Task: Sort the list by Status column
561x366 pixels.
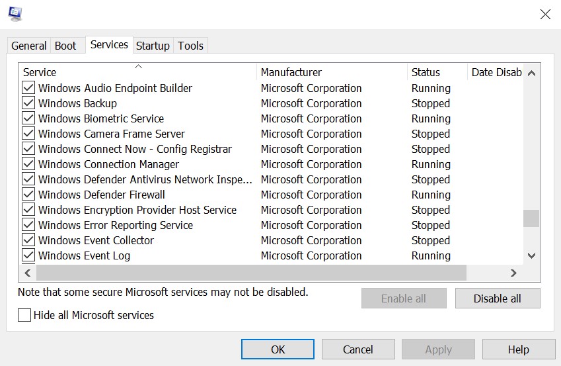Action: 436,72
